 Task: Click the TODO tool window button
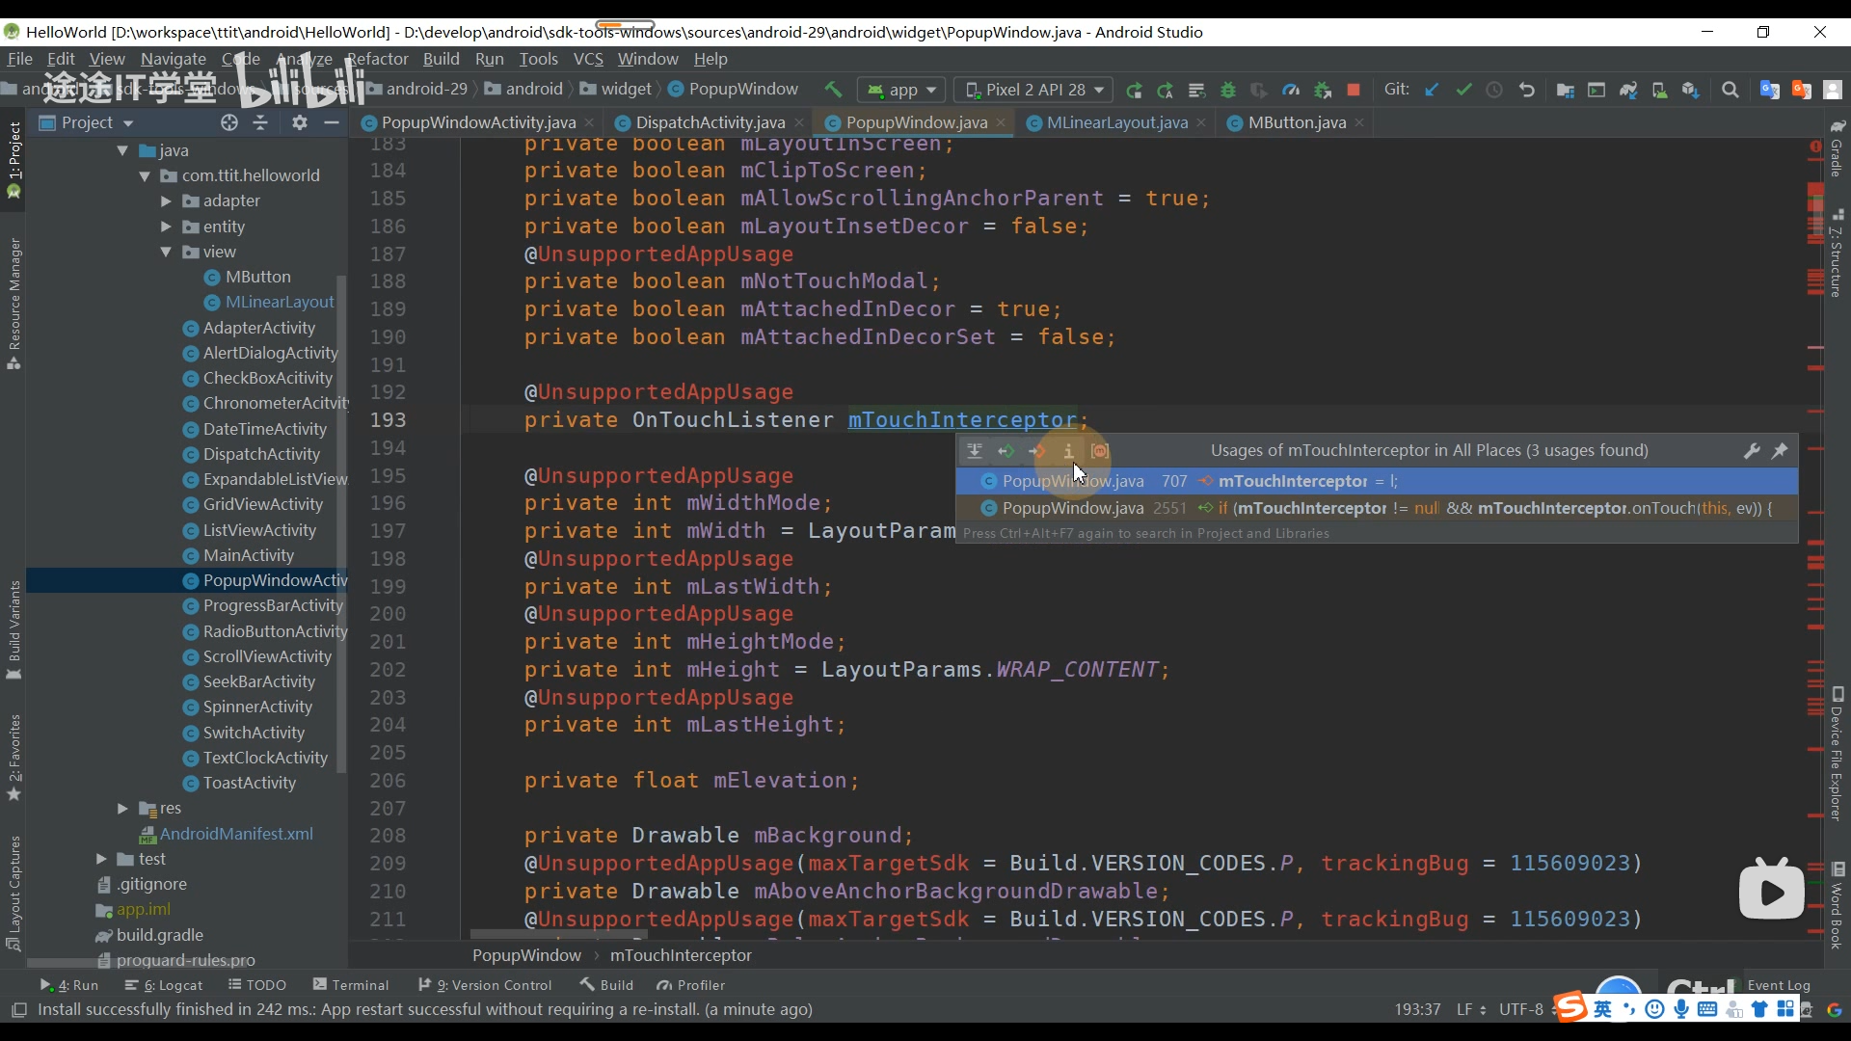click(257, 985)
